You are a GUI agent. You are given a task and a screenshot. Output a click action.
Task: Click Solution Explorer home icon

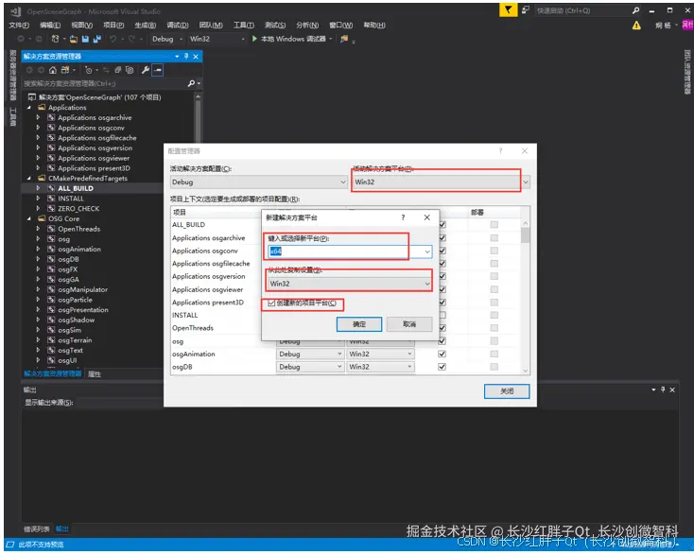click(x=53, y=70)
